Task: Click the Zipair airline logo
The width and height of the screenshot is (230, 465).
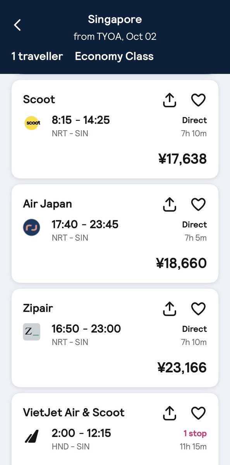Action: pos(31,332)
